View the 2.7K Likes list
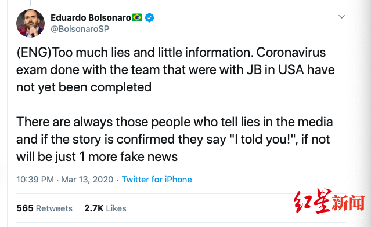371x227 pixels. [x=105, y=208]
